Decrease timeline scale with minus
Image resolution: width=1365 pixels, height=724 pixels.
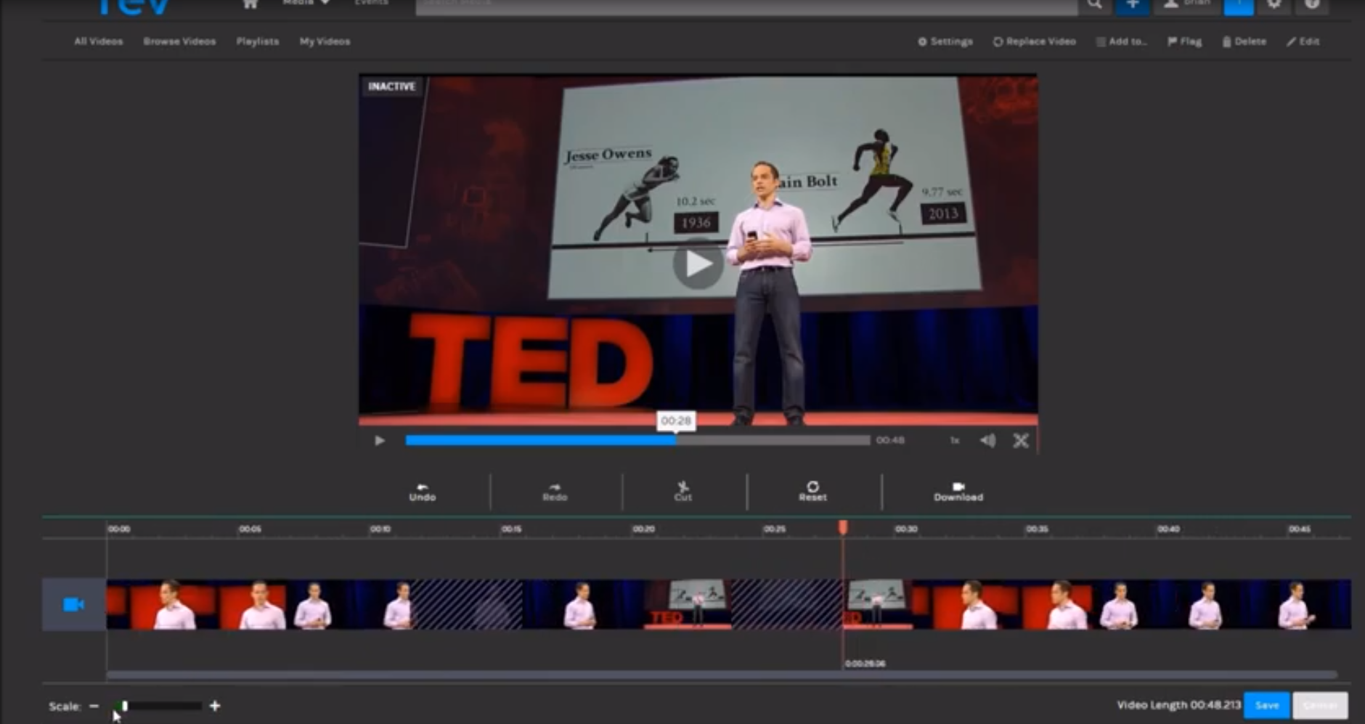point(94,706)
